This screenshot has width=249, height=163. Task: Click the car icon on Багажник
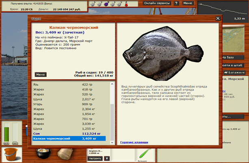tap(226, 73)
